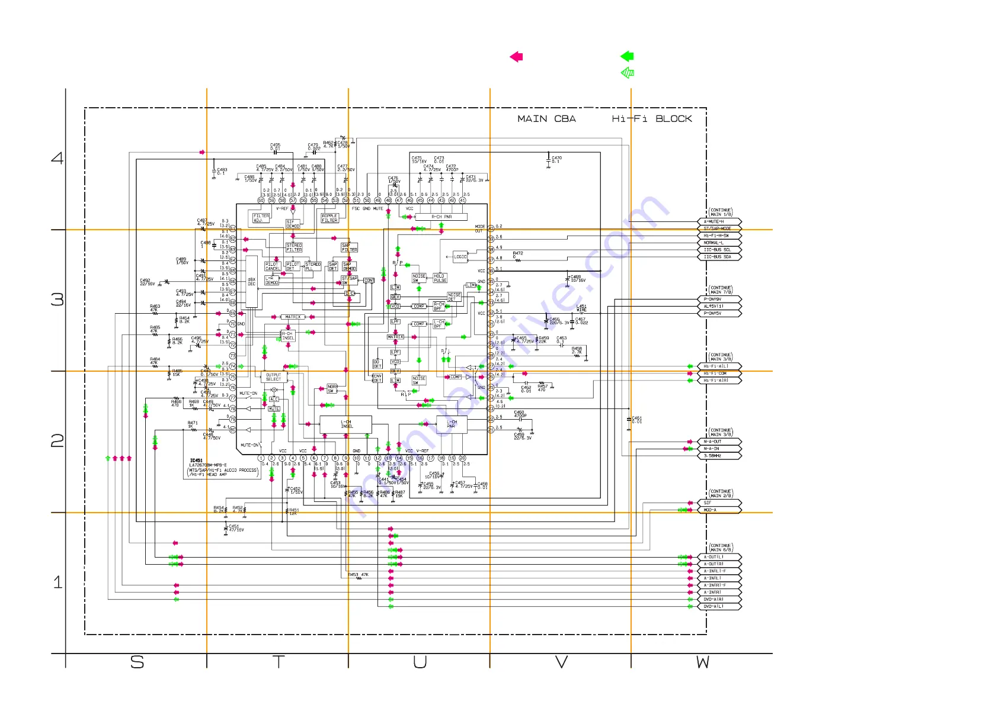Click the N-A-OUT connector label
The width and height of the screenshot is (1008, 705).
(x=719, y=442)
